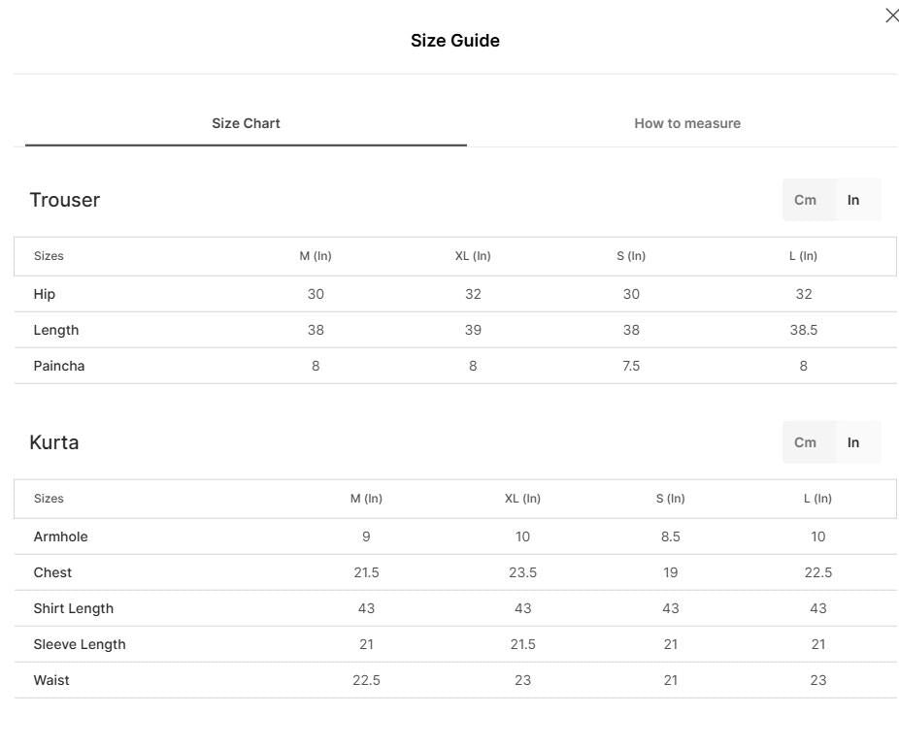Select the Kurta L (In) column header
Viewport: 899px width, 748px height.
click(x=817, y=499)
